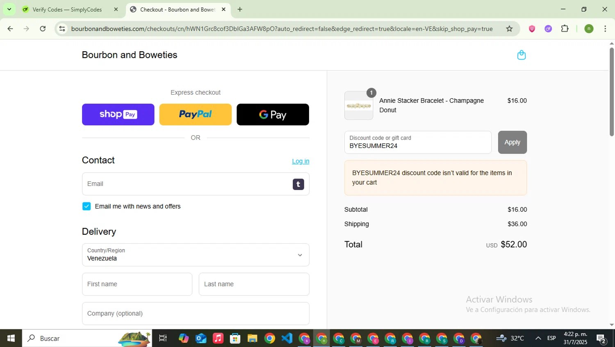
Task: Pay with Google Pay express checkout
Action: tap(273, 114)
